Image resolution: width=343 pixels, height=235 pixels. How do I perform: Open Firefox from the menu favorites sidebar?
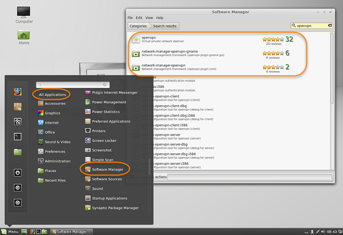point(18,92)
